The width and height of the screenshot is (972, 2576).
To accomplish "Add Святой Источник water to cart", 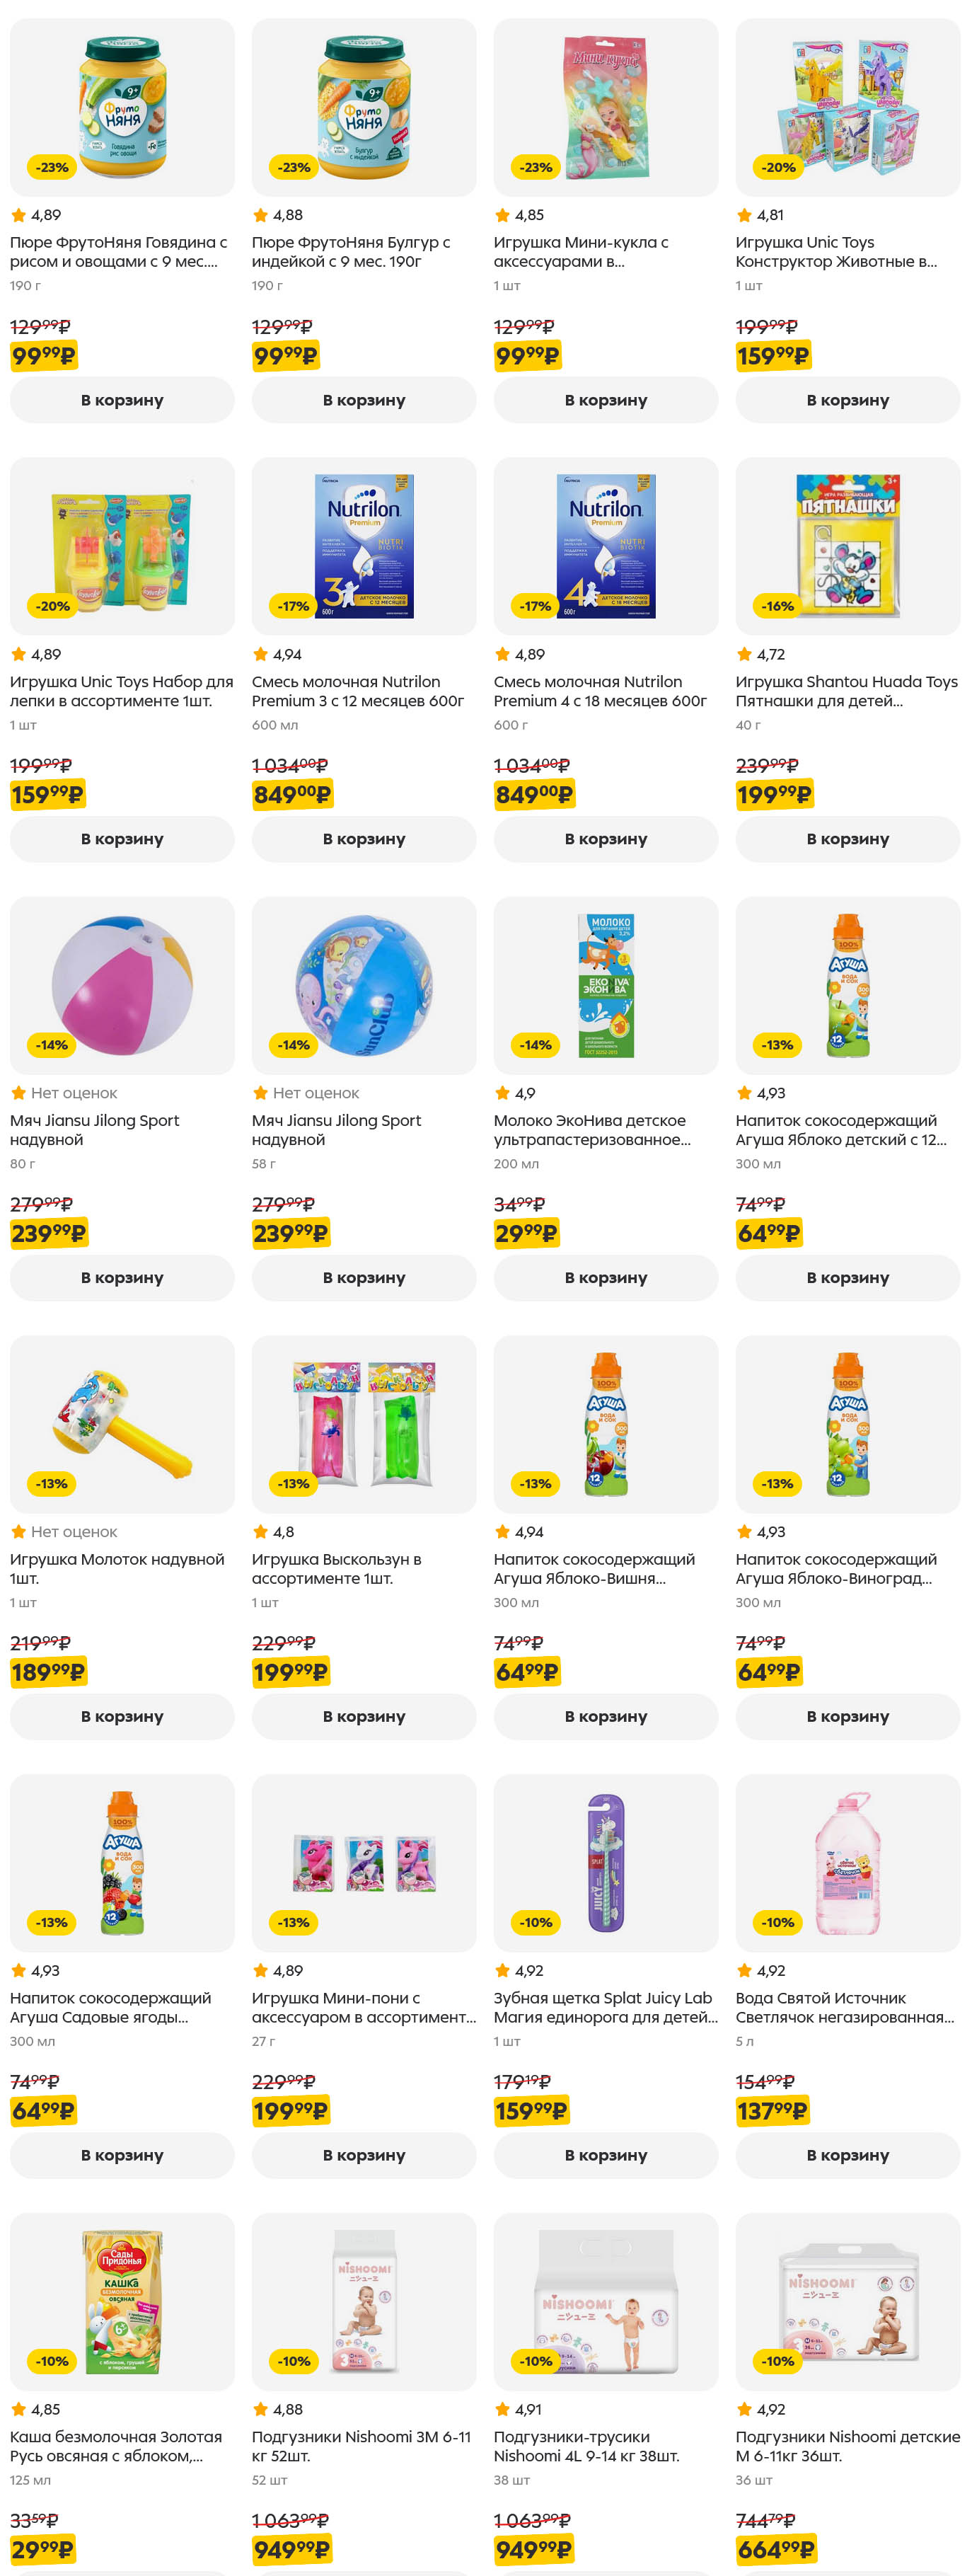I will coord(847,2155).
